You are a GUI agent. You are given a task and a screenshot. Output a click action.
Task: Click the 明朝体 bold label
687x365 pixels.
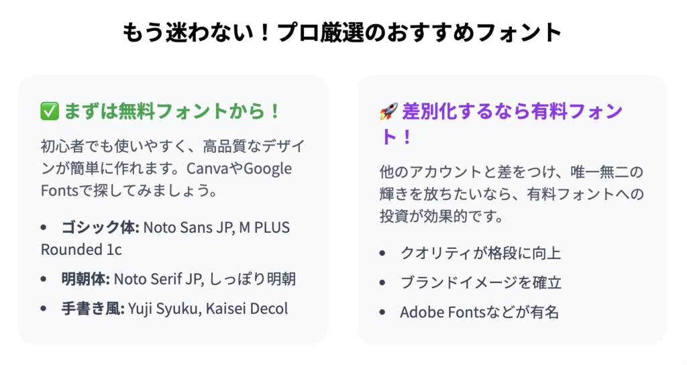[85, 278]
